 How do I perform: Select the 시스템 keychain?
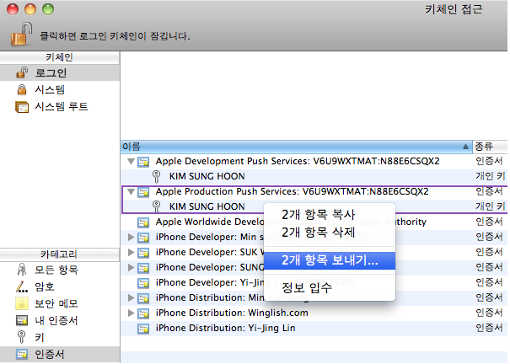click(60, 89)
